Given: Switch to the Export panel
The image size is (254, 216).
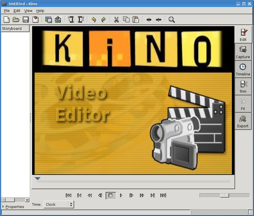Looking at the screenshot, I should pos(243,121).
